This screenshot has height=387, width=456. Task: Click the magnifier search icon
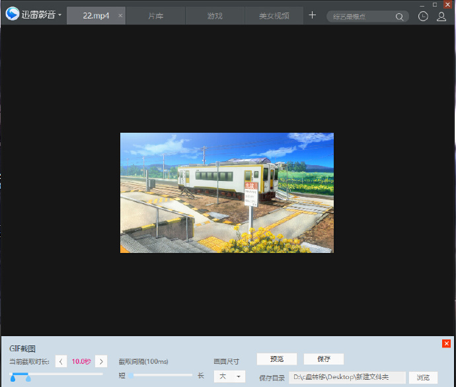click(400, 17)
